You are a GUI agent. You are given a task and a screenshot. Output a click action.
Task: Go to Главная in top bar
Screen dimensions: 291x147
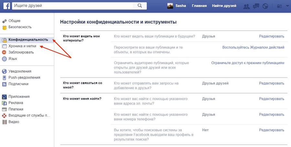(199, 6)
